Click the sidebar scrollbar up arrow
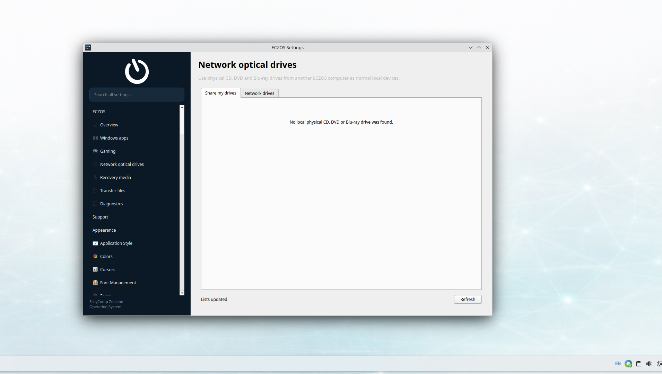The image size is (662, 374). pyautogui.click(x=182, y=108)
